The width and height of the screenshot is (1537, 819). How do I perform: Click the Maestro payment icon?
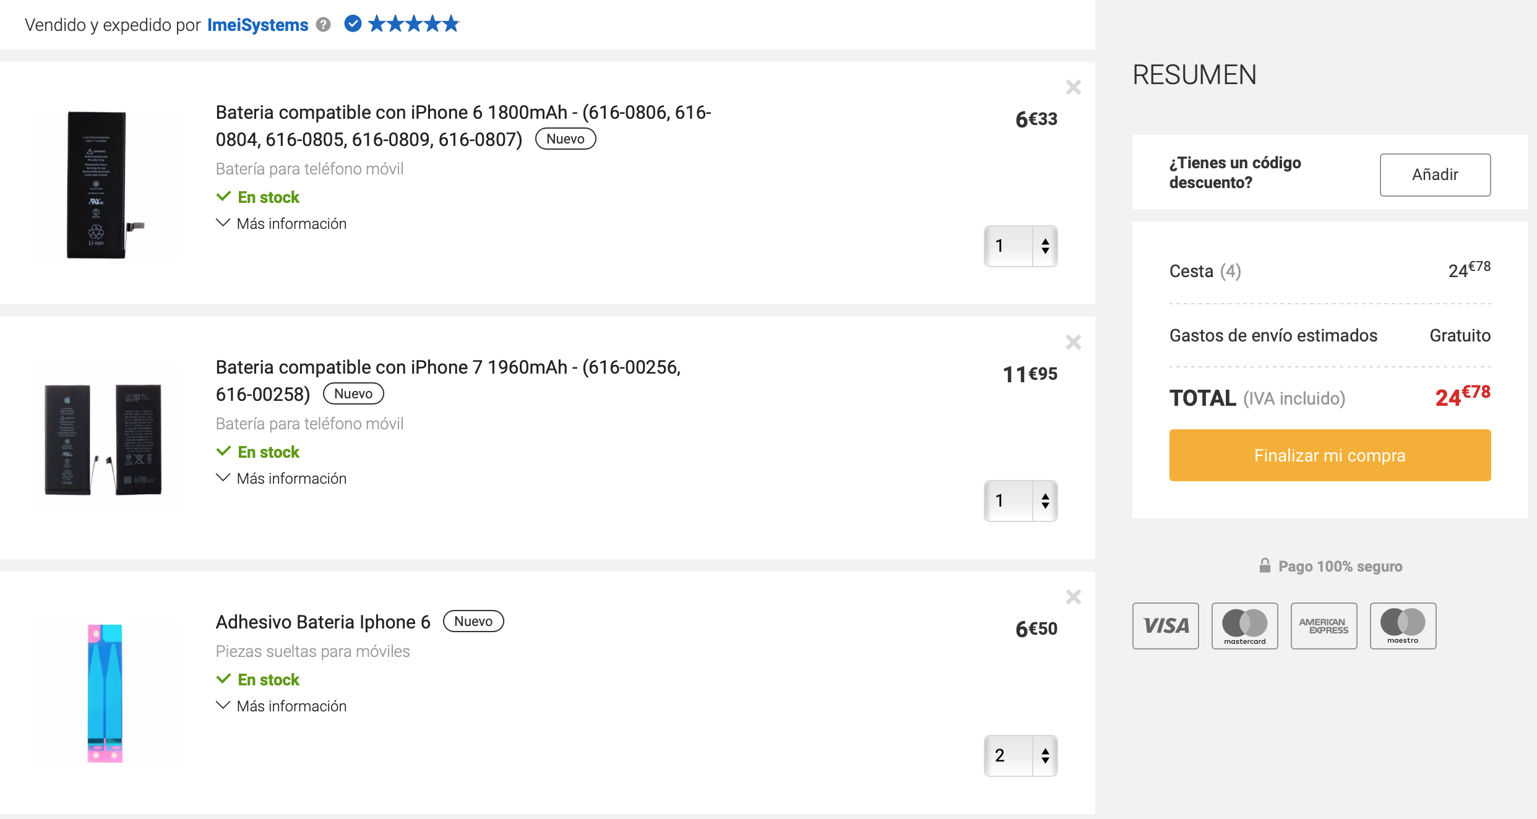click(x=1403, y=625)
